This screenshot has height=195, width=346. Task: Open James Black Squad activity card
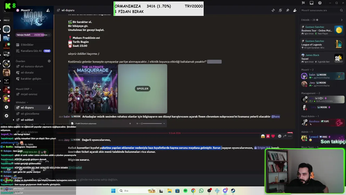(x=322, y=58)
